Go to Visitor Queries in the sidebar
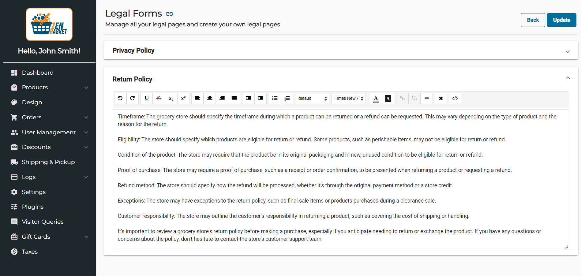Screen dimensions: 581x276 tap(43, 222)
